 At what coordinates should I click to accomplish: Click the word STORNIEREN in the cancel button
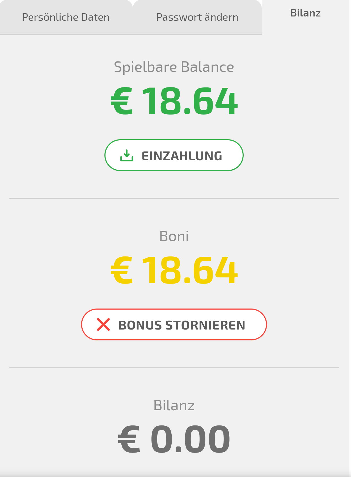[x=205, y=325]
